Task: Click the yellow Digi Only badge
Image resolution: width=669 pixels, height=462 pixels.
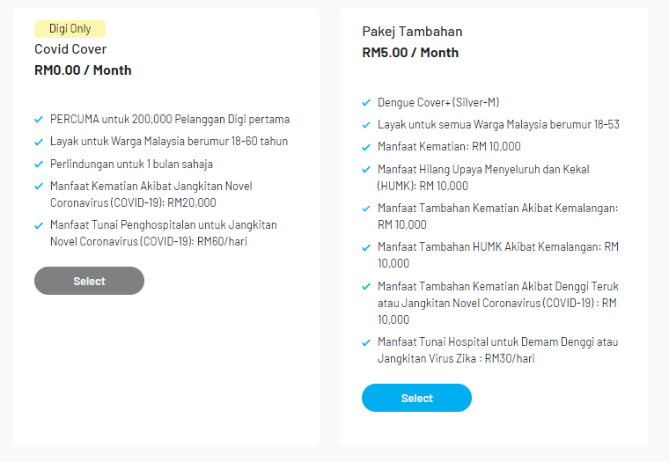Action: point(70,29)
